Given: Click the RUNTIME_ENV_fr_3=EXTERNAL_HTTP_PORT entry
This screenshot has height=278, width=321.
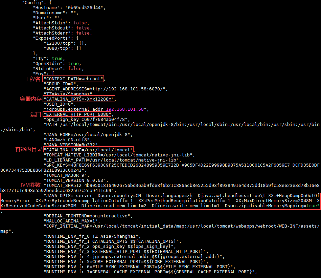Looking at the screenshot, I should tap(126, 252).
